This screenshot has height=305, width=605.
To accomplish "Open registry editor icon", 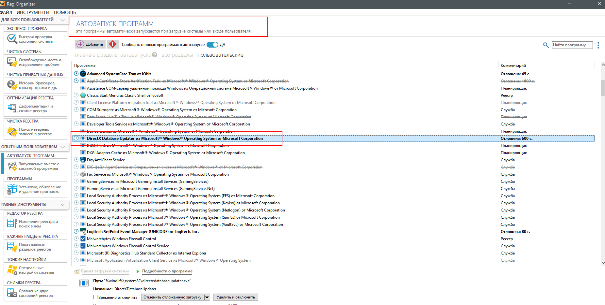I will [12, 224].
